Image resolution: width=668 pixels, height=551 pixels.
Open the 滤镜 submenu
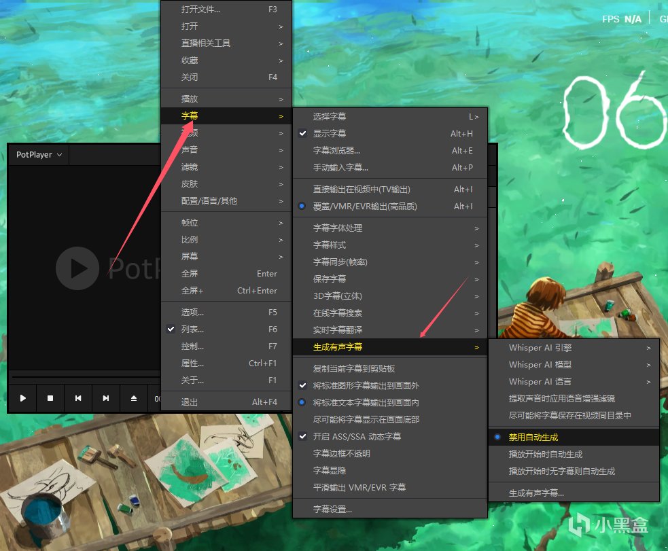pyautogui.click(x=226, y=167)
